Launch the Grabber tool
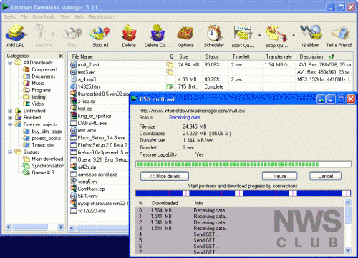The image size is (358, 258). pyautogui.click(x=310, y=36)
